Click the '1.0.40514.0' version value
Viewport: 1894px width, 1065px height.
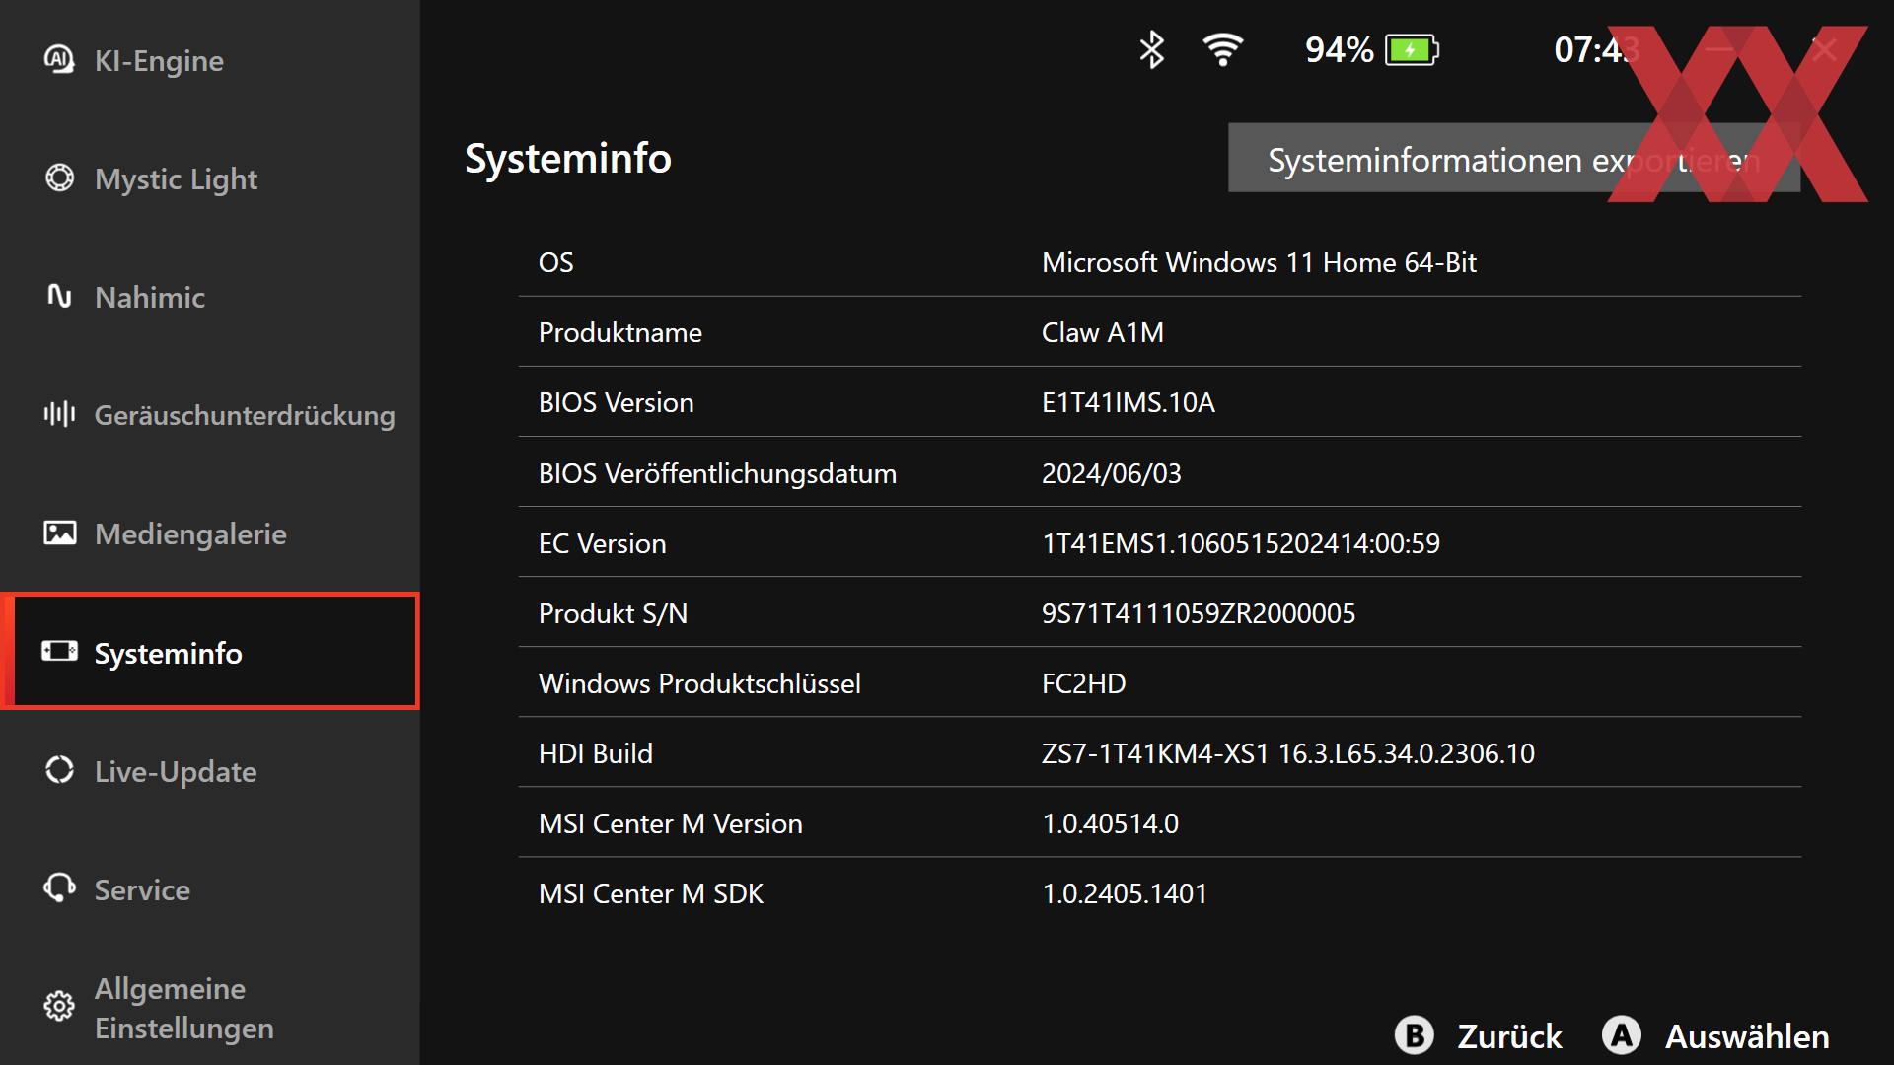1111,823
